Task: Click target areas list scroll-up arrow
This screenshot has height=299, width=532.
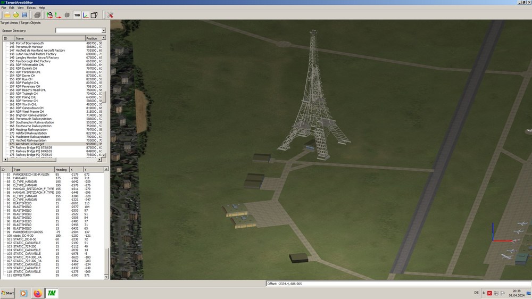Action: (x=104, y=38)
